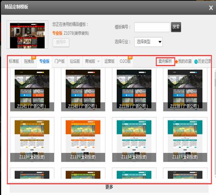Click the 搜索 button
This screenshot has width=216, height=195.
176,27
